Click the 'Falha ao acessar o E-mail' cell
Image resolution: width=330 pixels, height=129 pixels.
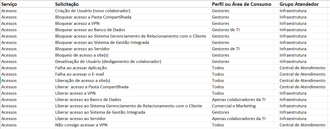click(79, 74)
